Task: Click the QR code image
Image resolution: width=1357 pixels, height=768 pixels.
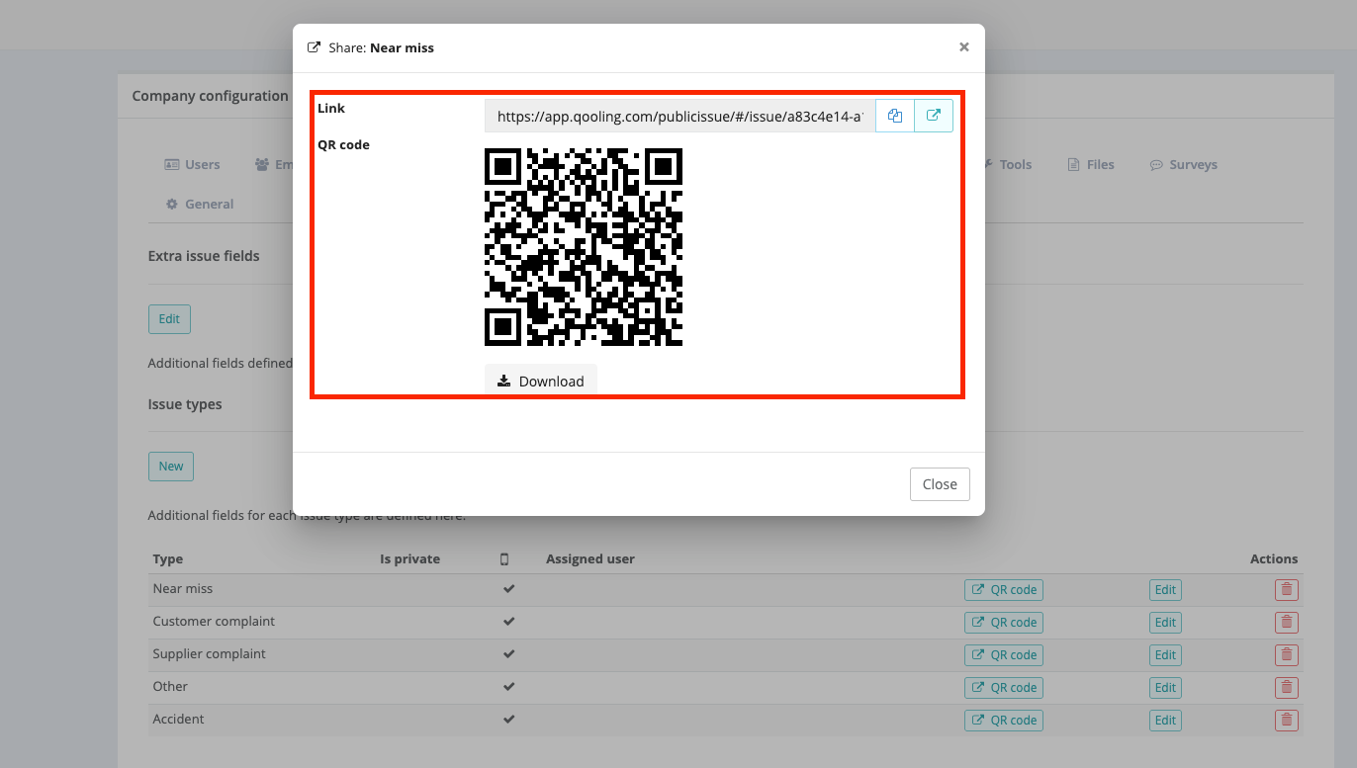Action: point(584,247)
